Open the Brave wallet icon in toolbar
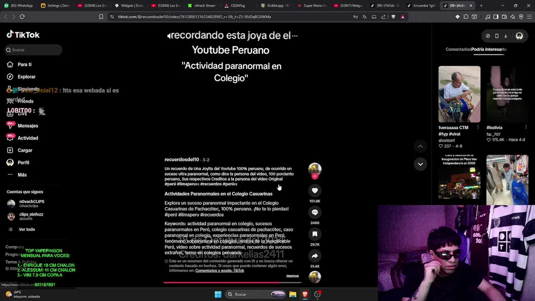 coord(504,17)
